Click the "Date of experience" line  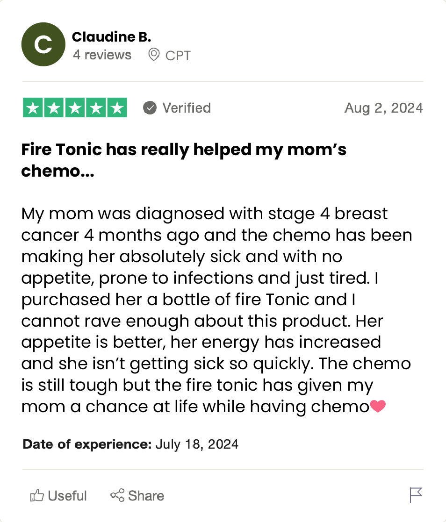pyautogui.click(x=130, y=444)
